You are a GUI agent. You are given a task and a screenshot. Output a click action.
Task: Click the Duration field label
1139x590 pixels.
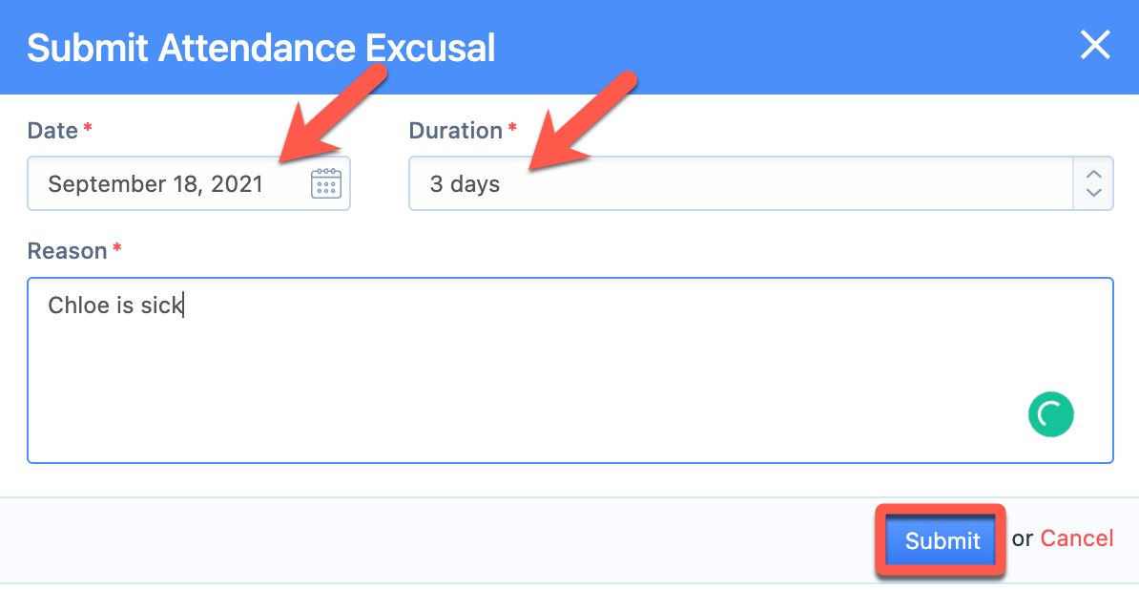pos(455,131)
